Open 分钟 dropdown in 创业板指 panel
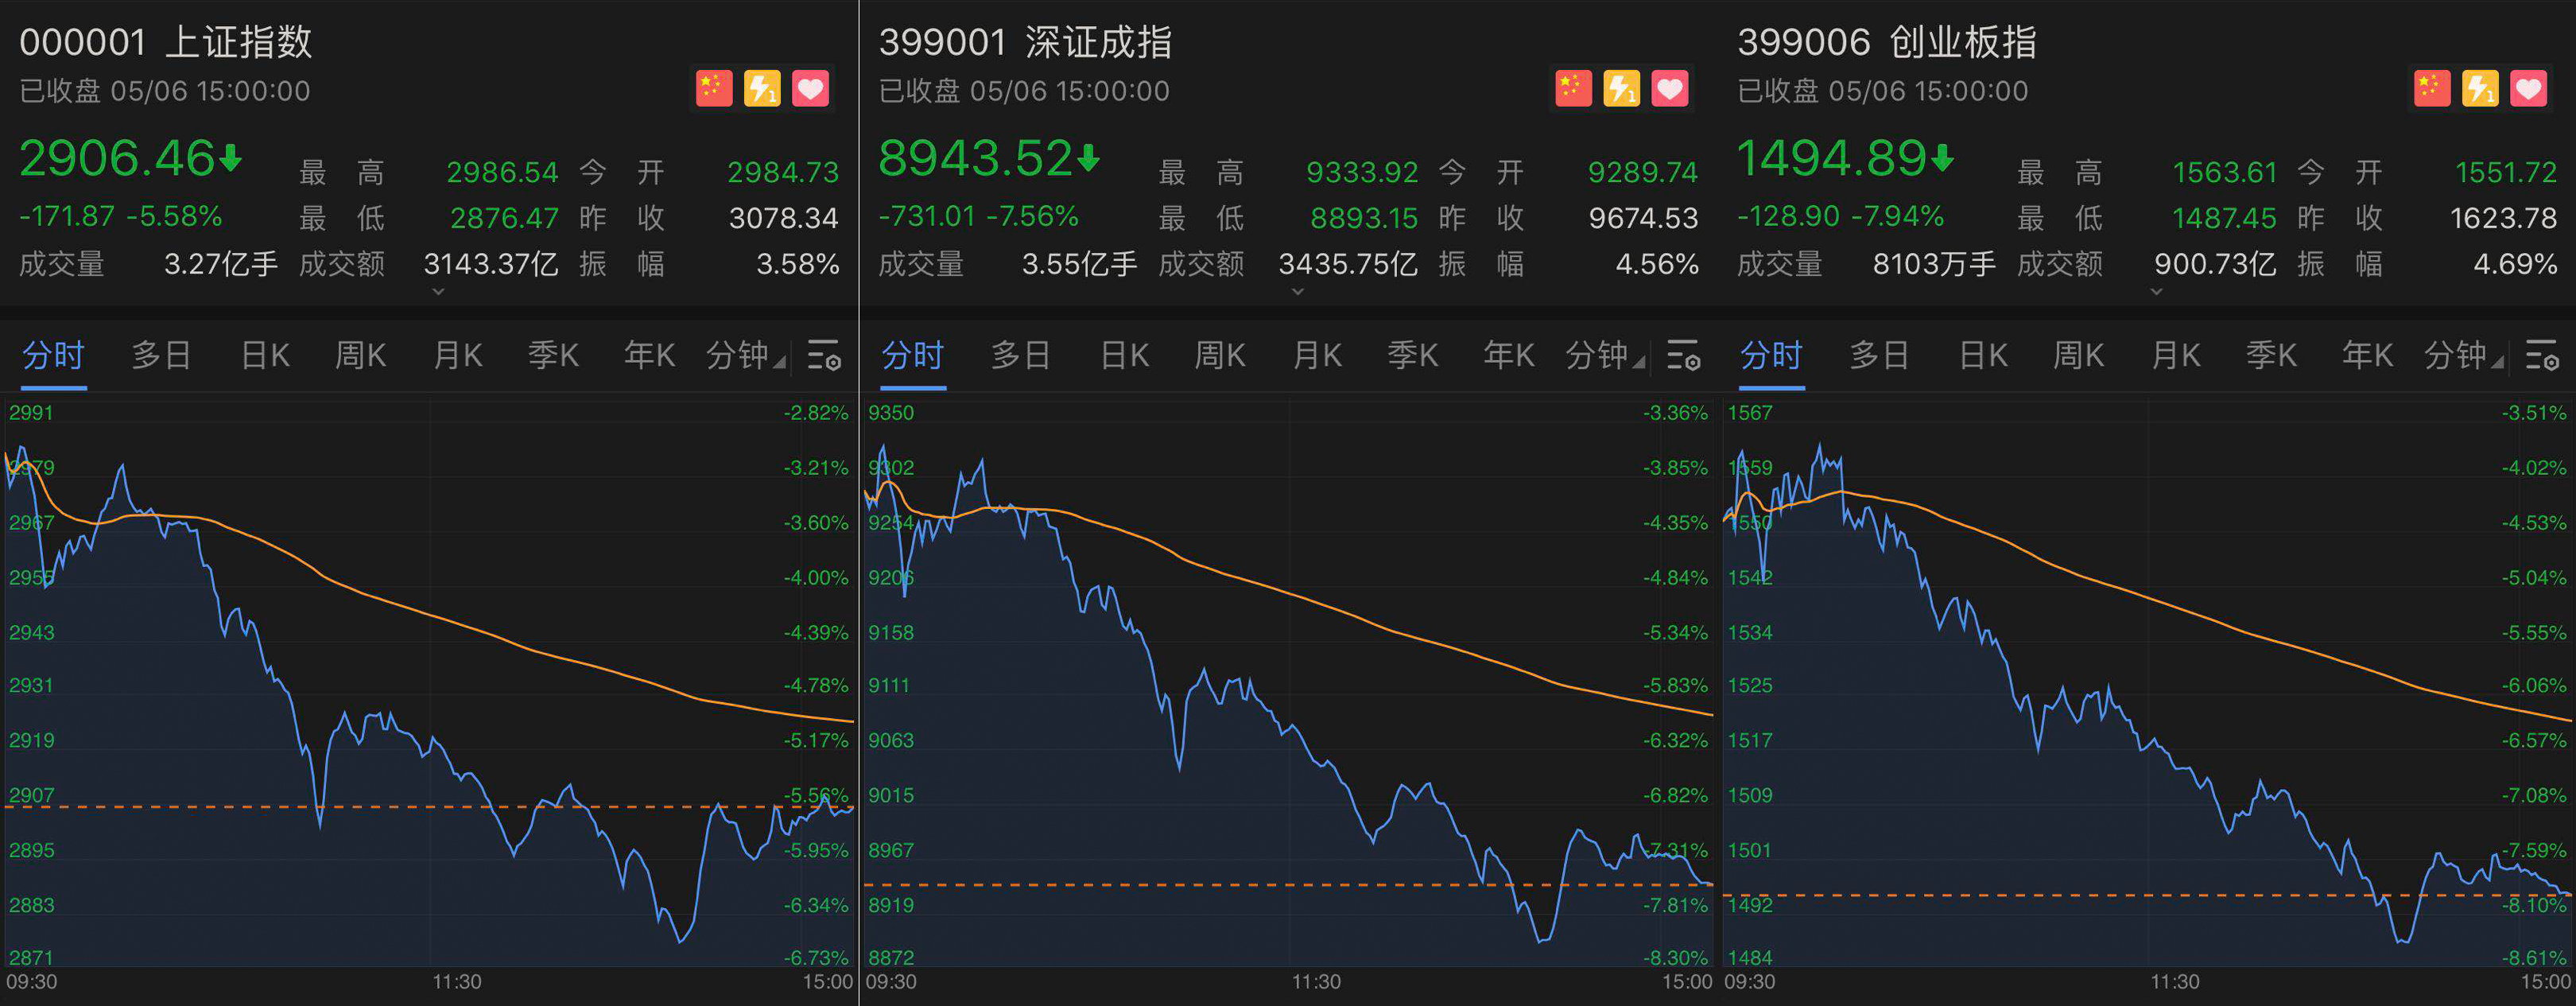Image resolution: width=2576 pixels, height=1006 pixels. click(x=2463, y=355)
